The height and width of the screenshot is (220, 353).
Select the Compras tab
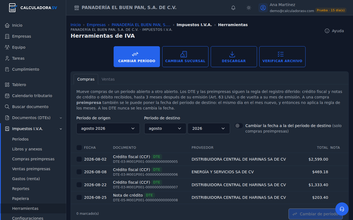point(86,79)
